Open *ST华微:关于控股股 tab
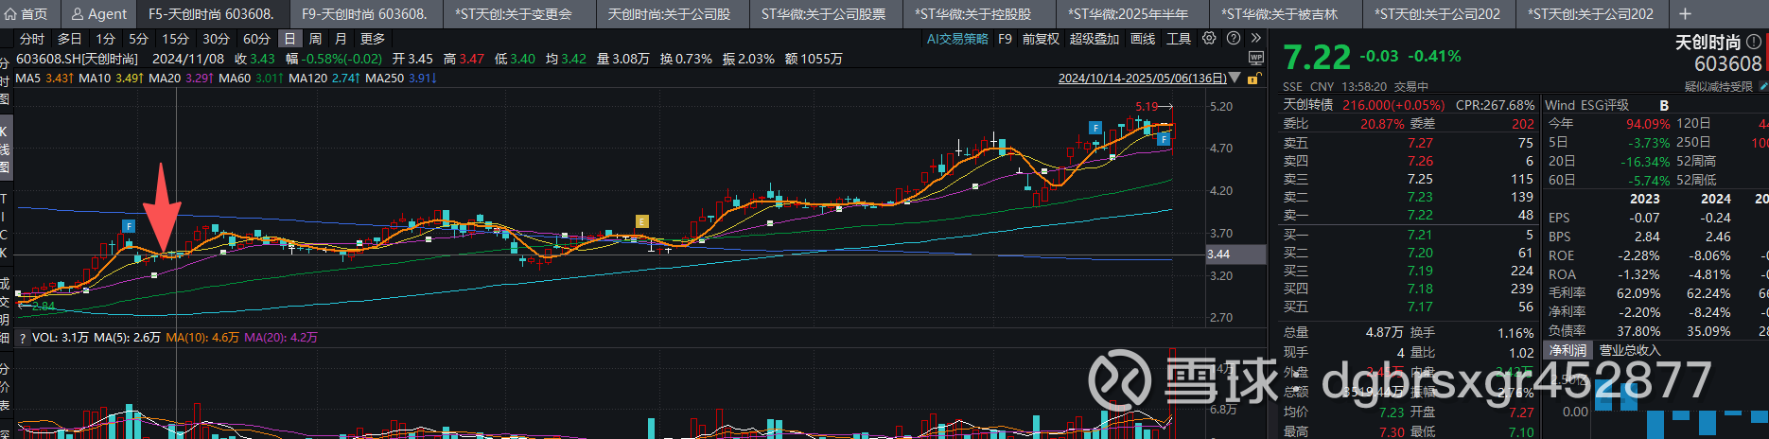The image size is (1769, 439). 974,13
